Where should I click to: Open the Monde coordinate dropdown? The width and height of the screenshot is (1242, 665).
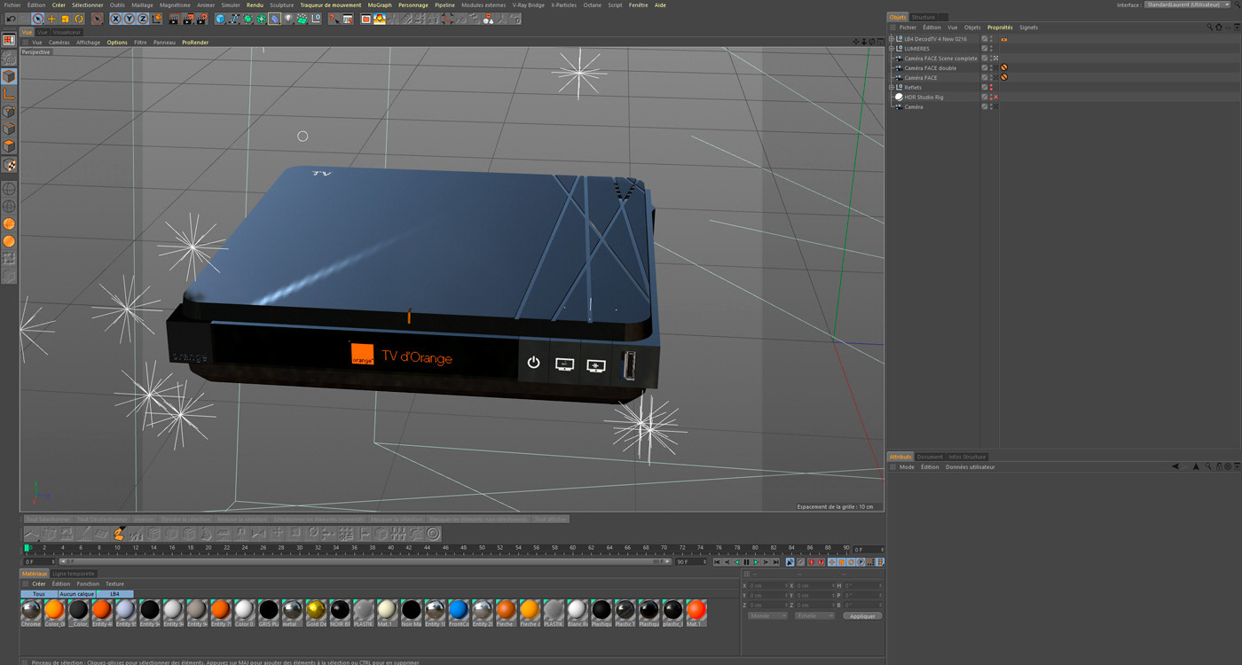tap(767, 616)
